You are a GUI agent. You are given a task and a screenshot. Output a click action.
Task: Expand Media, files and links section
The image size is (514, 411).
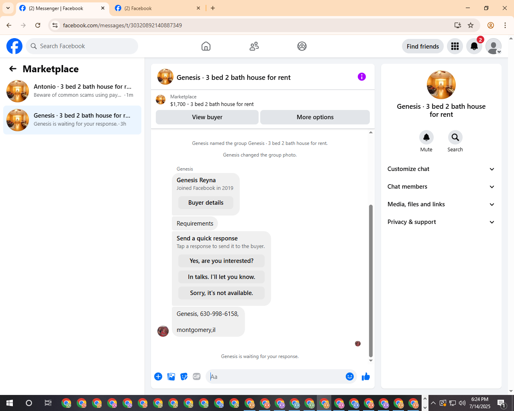pyautogui.click(x=441, y=204)
